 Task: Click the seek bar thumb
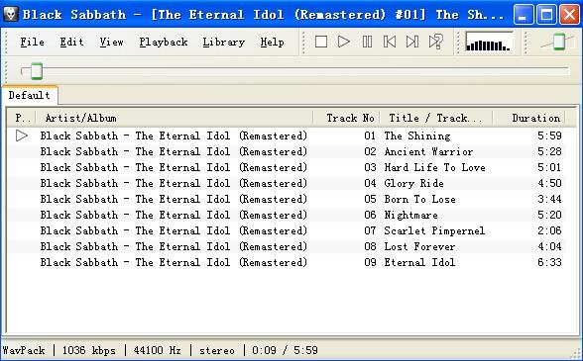[37, 71]
